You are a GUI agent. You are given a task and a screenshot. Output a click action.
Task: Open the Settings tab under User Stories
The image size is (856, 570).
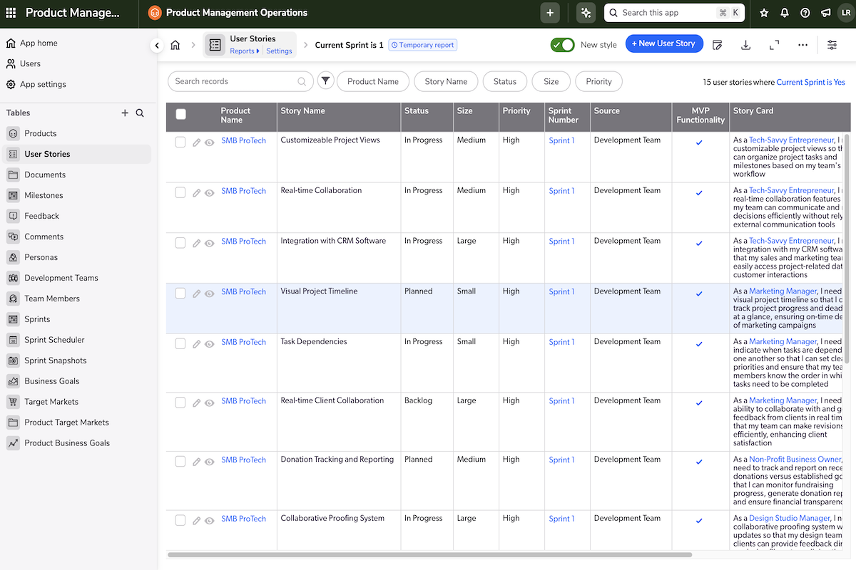pos(278,51)
